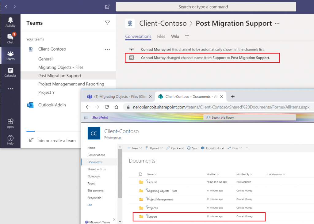
Task: Open the Activity bell in Teams sidebar
Action: (x=10, y=22)
